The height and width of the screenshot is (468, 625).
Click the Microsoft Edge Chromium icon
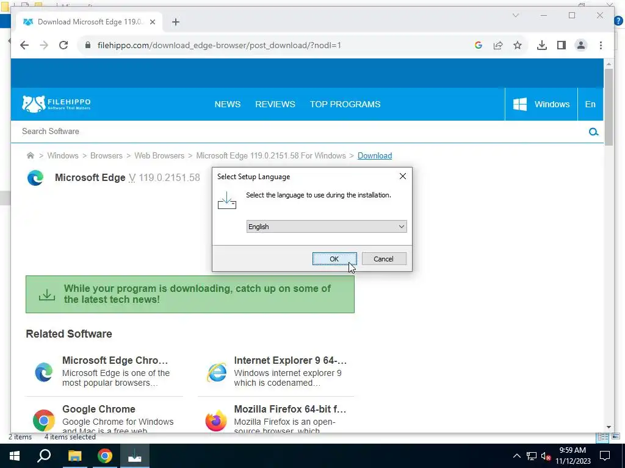click(x=44, y=372)
